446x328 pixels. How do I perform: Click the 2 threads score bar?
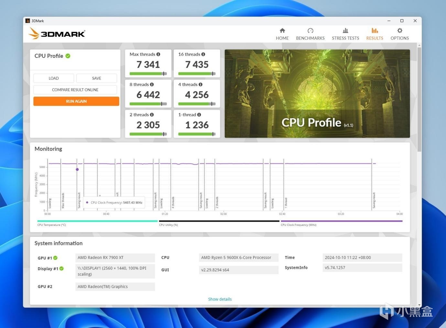click(x=148, y=134)
